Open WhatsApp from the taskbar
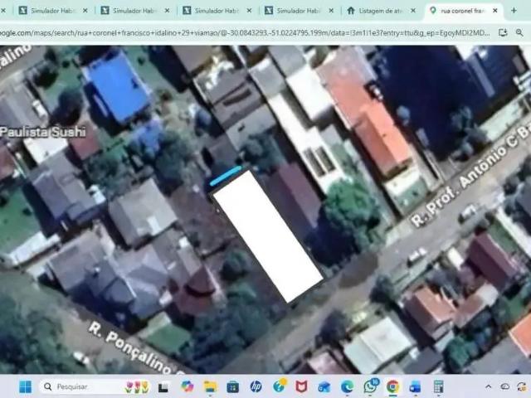 pyautogui.click(x=370, y=386)
